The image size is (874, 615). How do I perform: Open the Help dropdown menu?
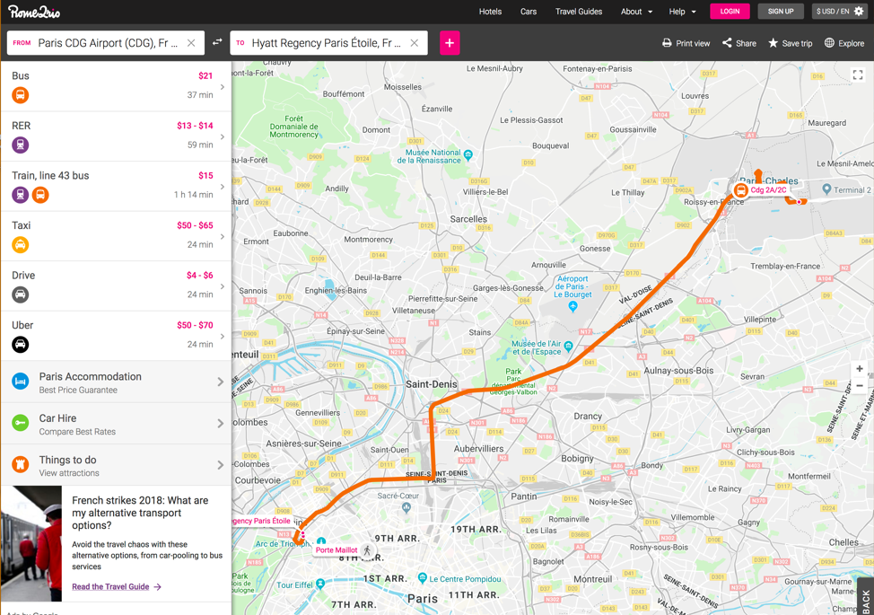pos(682,12)
